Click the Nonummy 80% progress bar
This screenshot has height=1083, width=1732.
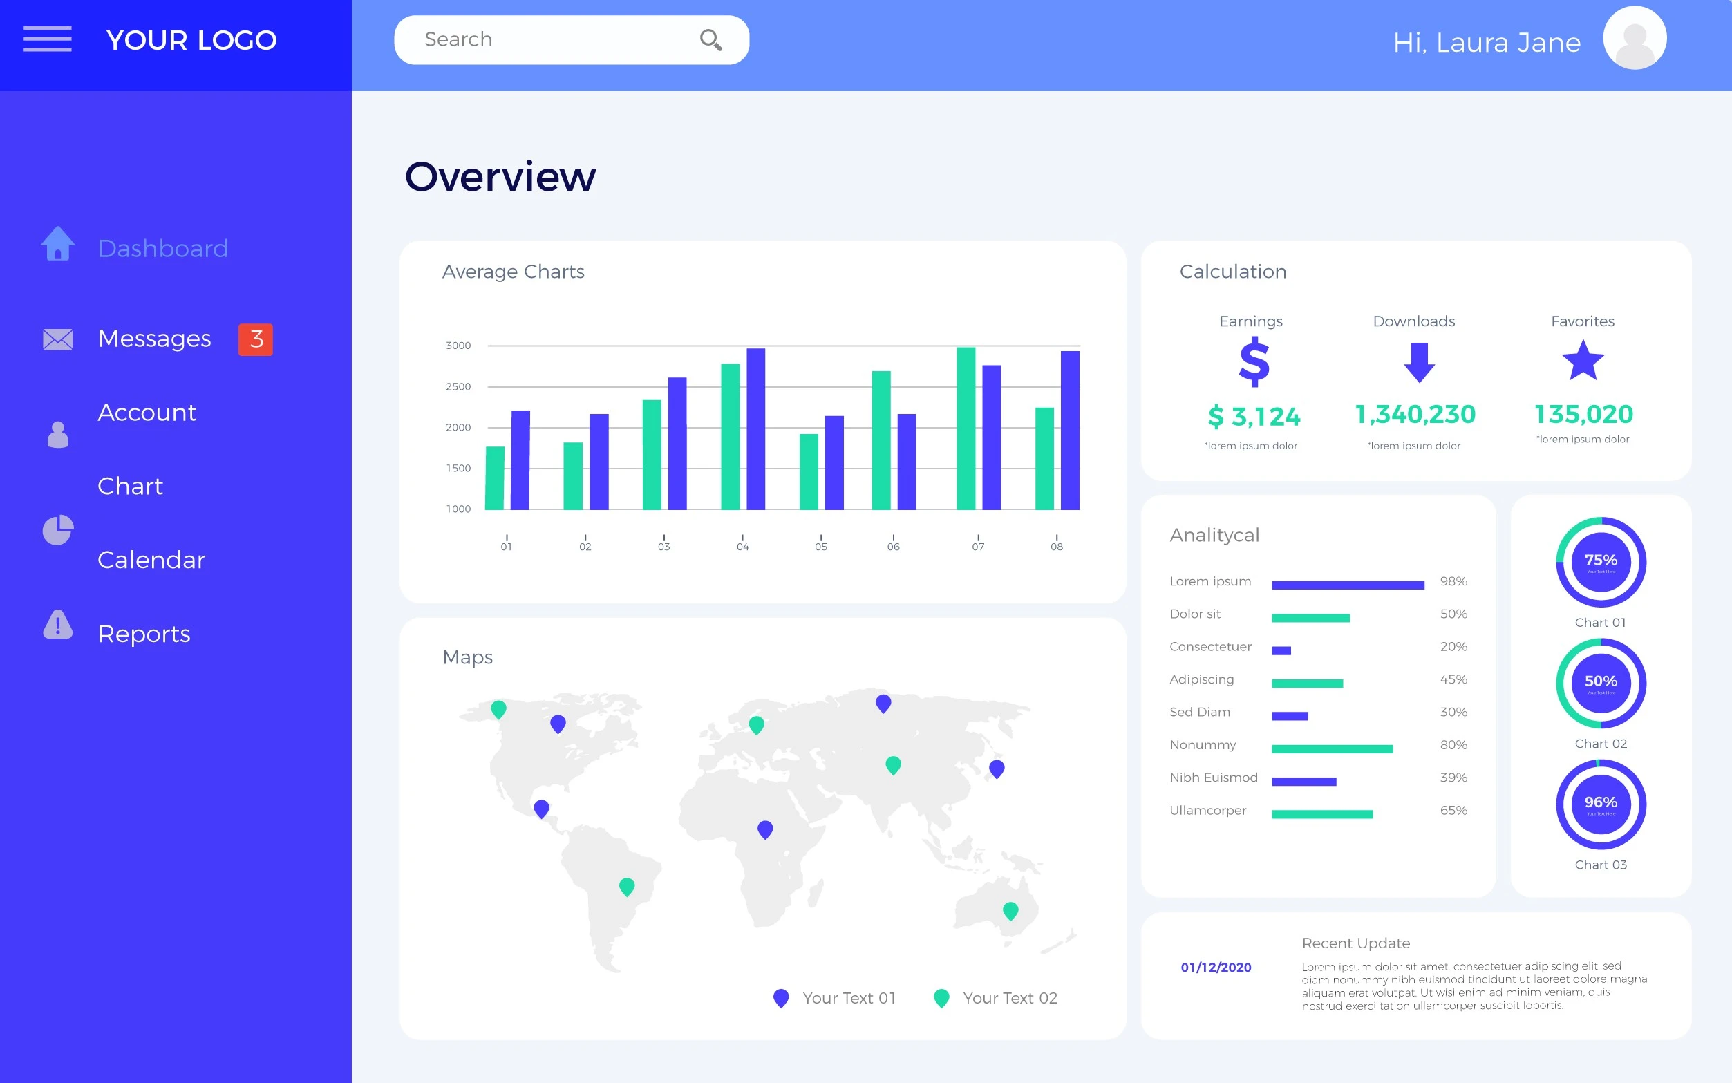1333,749
